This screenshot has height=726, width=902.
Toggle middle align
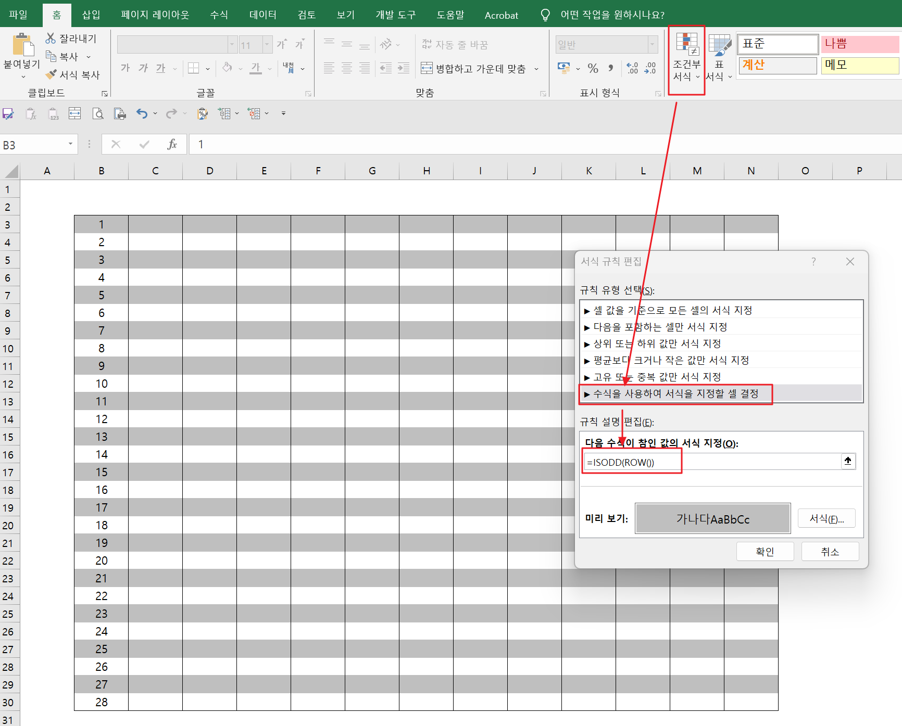(347, 44)
